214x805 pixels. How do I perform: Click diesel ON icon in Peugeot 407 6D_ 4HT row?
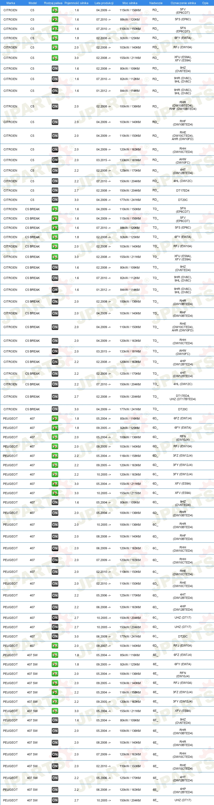point(55,596)
